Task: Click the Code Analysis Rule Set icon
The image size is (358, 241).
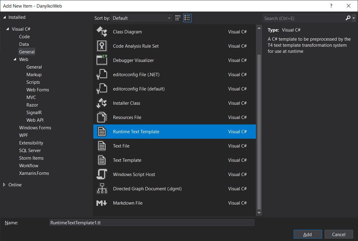Action: tap(102, 46)
